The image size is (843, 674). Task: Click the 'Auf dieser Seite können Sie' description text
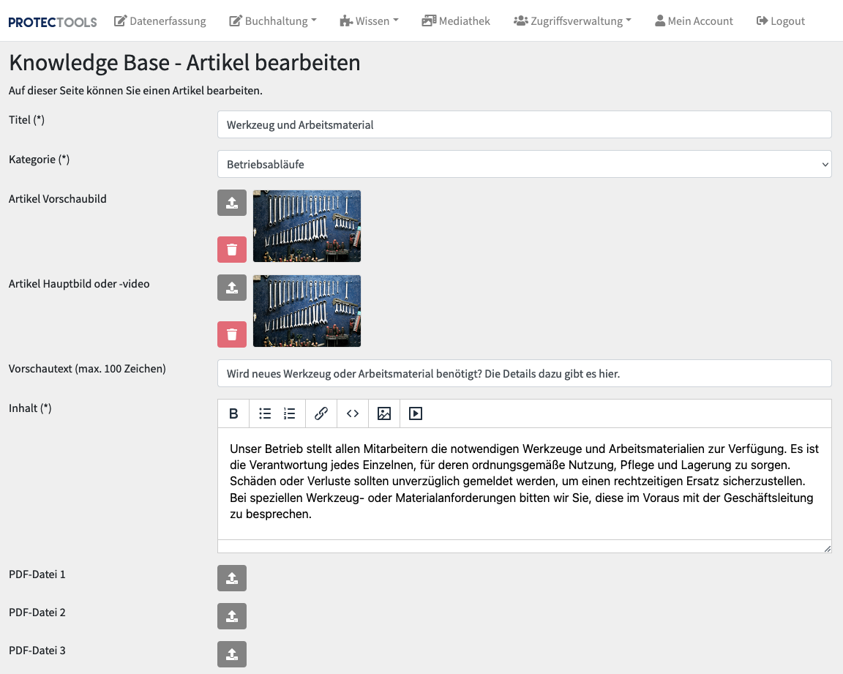pos(135,90)
